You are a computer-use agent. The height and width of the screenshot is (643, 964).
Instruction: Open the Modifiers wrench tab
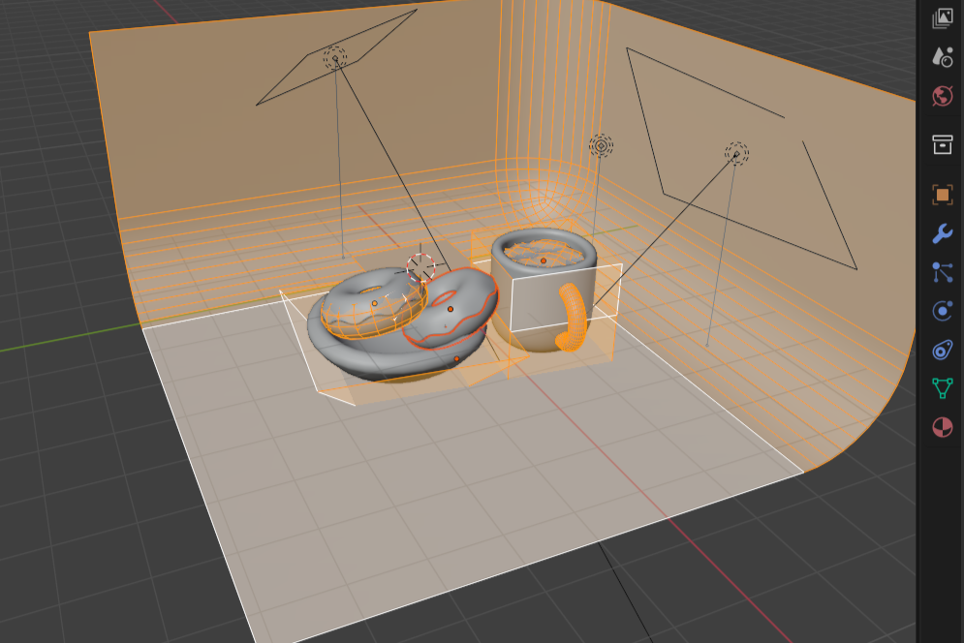click(942, 233)
